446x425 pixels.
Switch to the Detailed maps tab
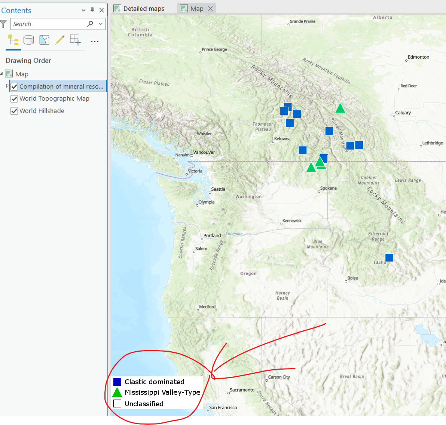139,9
